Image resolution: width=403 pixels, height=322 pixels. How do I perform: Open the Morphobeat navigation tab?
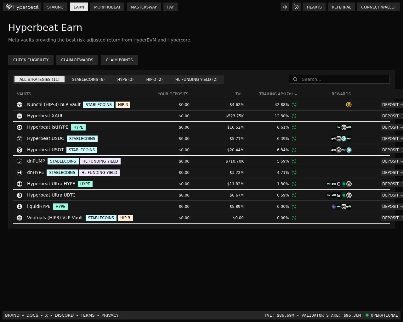coord(107,7)
